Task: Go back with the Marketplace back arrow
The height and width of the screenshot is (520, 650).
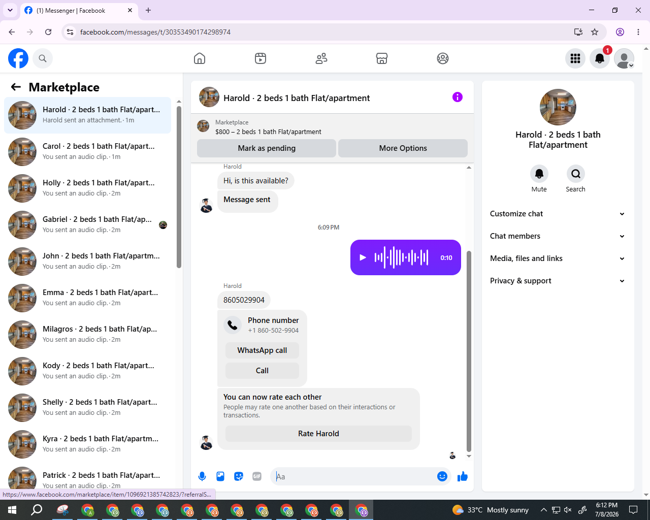Action: pyautogui.click(x=16, y=87)
